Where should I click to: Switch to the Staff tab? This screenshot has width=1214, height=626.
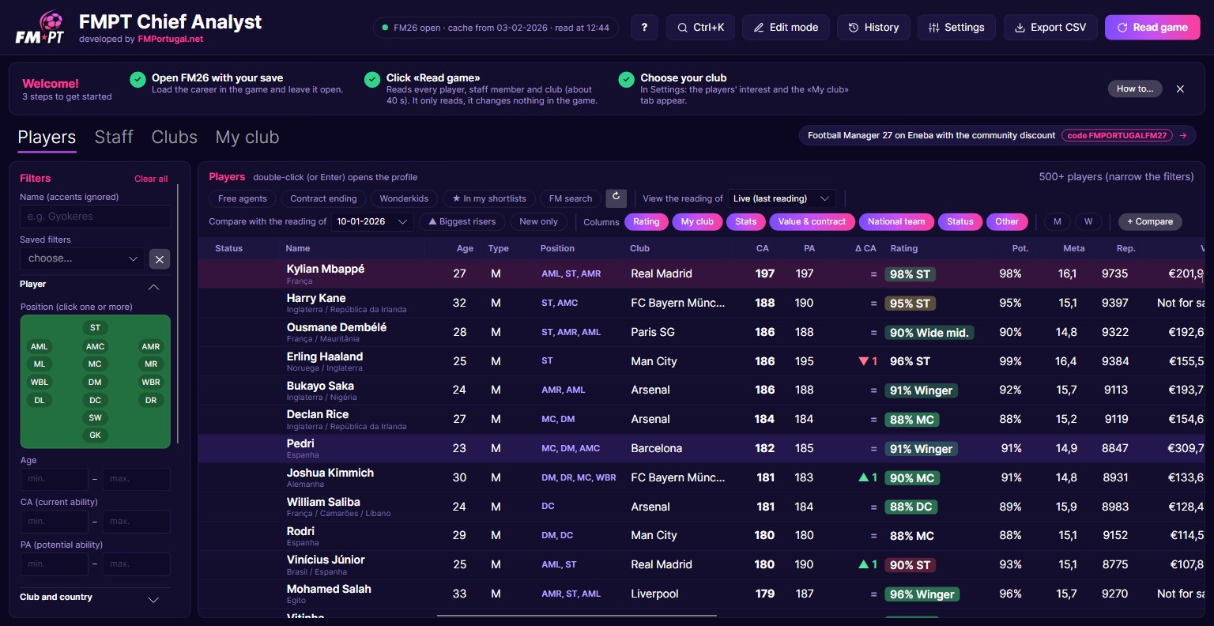coord(114,138)
